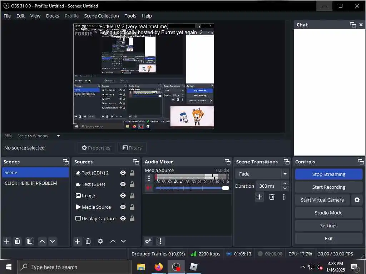
Task: Undock the Controls panel
Action: tap(361, 162)
